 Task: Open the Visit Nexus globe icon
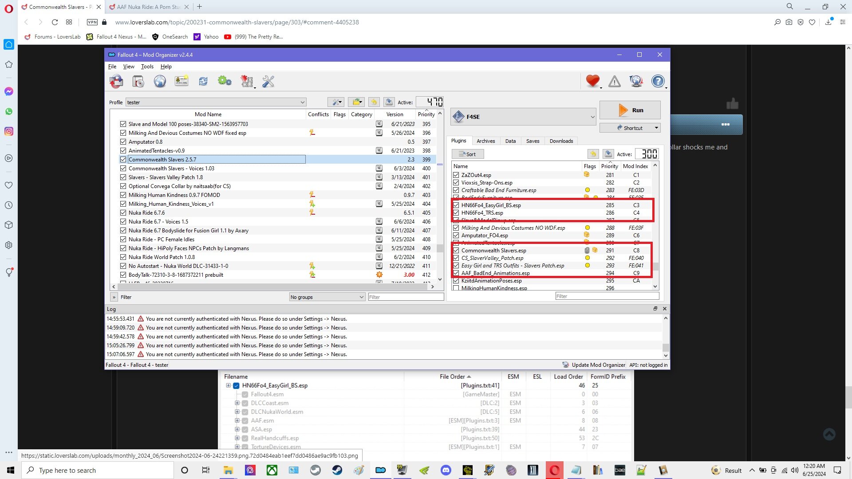click(x=160, y=81)
